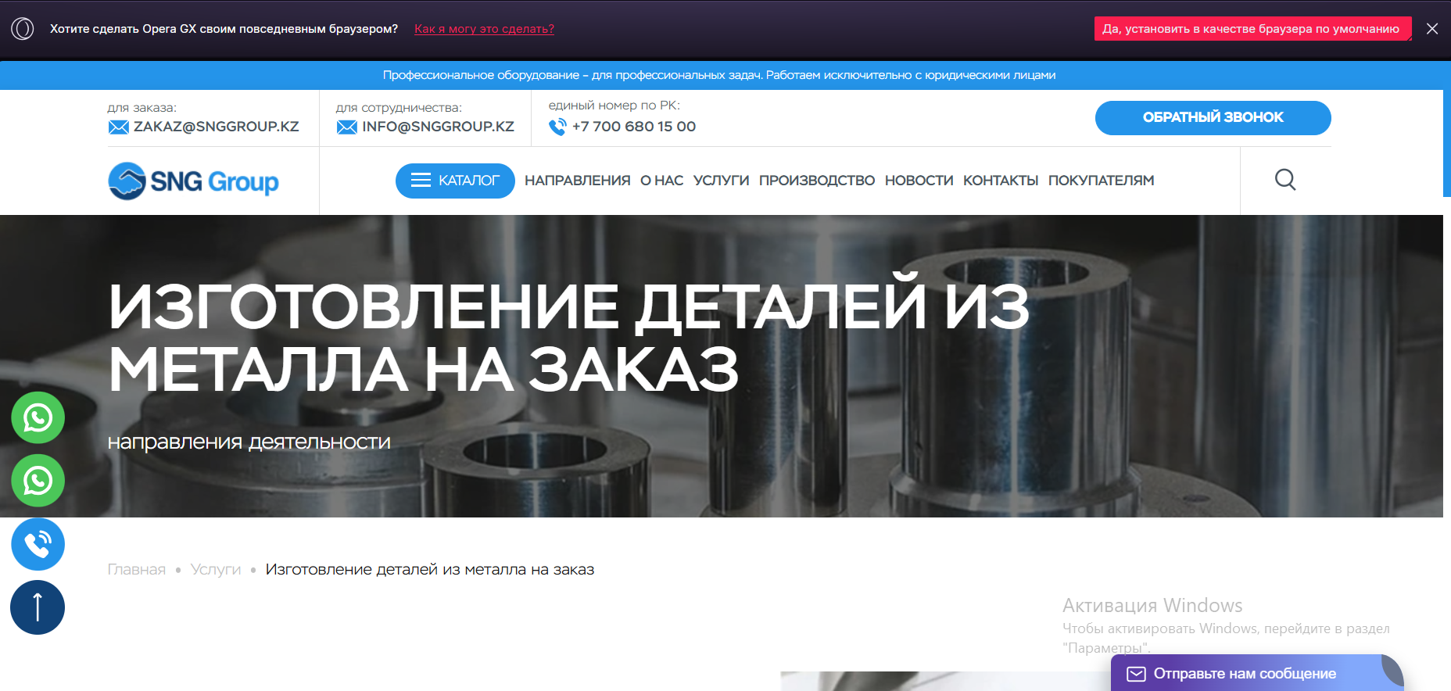The width and height of the screenshot is (1451, 691).
Task: Open the INFO@SNGGROUP.KZ email link
Action: pyautogui.click(x=438, y=127)
